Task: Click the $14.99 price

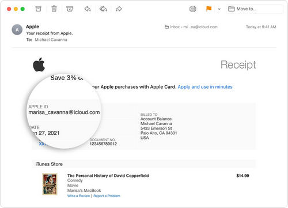Action: coord(242,176)
